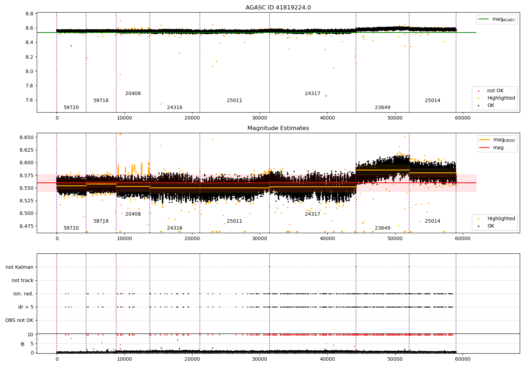Click the 'OBS not OK' axis label
The height and width of the screenshot is (367, 525).
coord(20,320)
